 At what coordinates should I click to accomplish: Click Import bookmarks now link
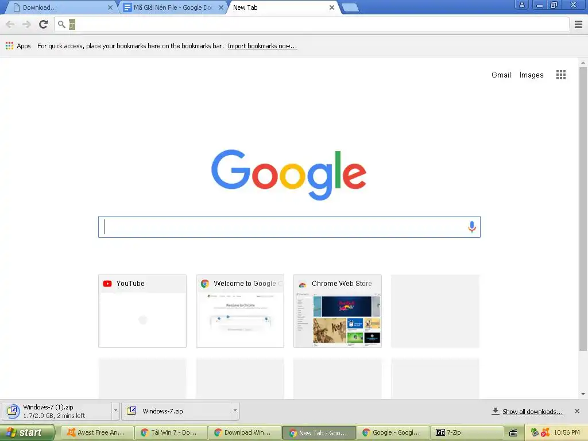[x=262, y=46]
